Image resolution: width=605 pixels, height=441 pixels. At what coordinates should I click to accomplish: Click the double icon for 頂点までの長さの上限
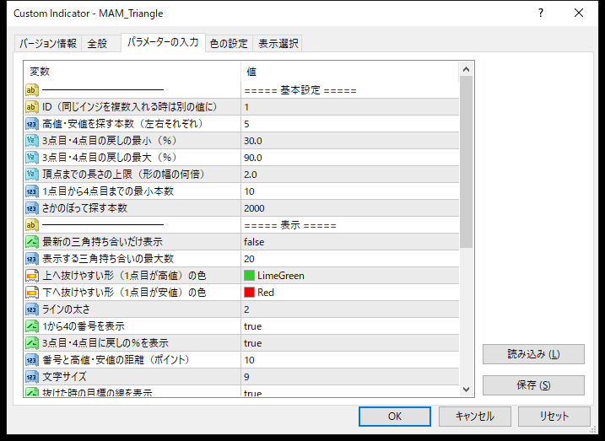tap(32, 175)
